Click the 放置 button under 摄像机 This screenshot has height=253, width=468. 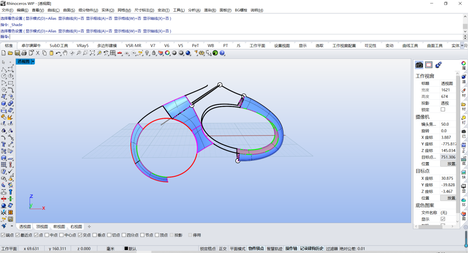tap(448, 164)
